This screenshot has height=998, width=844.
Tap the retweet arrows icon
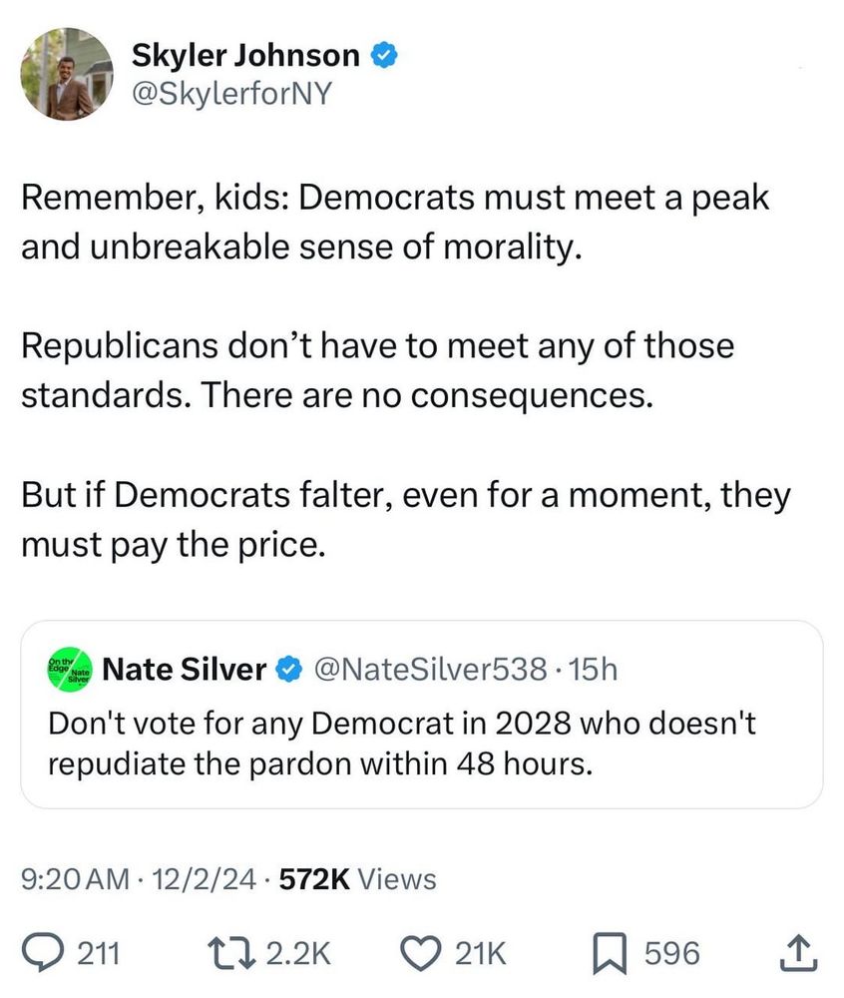click(x=230, y=954)
